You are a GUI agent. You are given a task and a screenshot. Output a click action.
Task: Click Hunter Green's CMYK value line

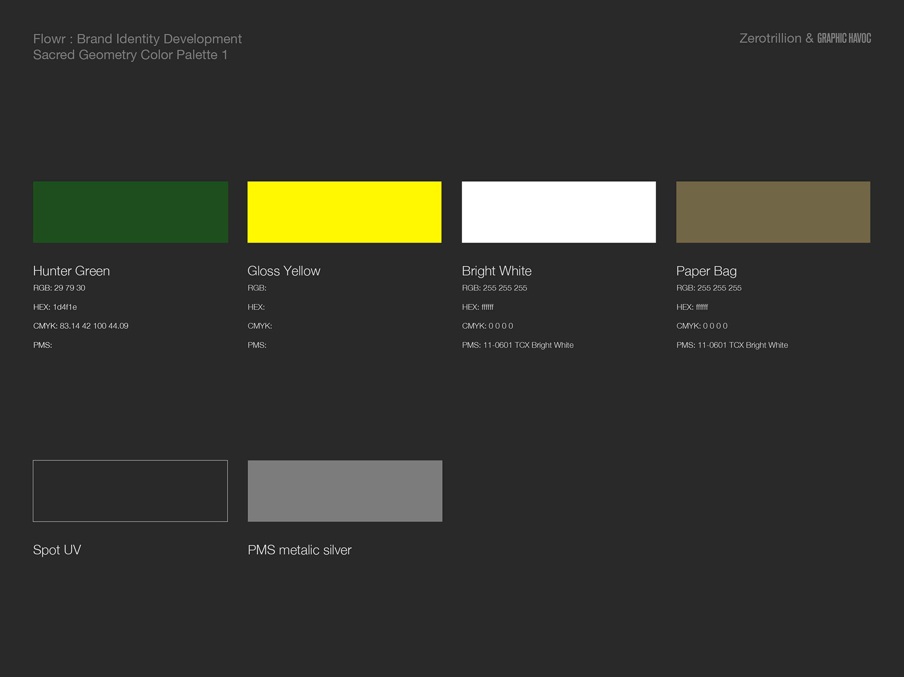tap(81, 326)
